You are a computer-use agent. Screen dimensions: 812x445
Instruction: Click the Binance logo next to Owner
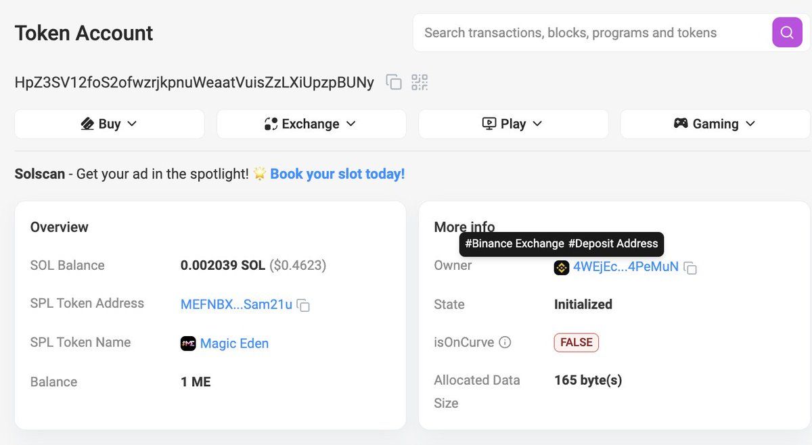pos(561,267)
